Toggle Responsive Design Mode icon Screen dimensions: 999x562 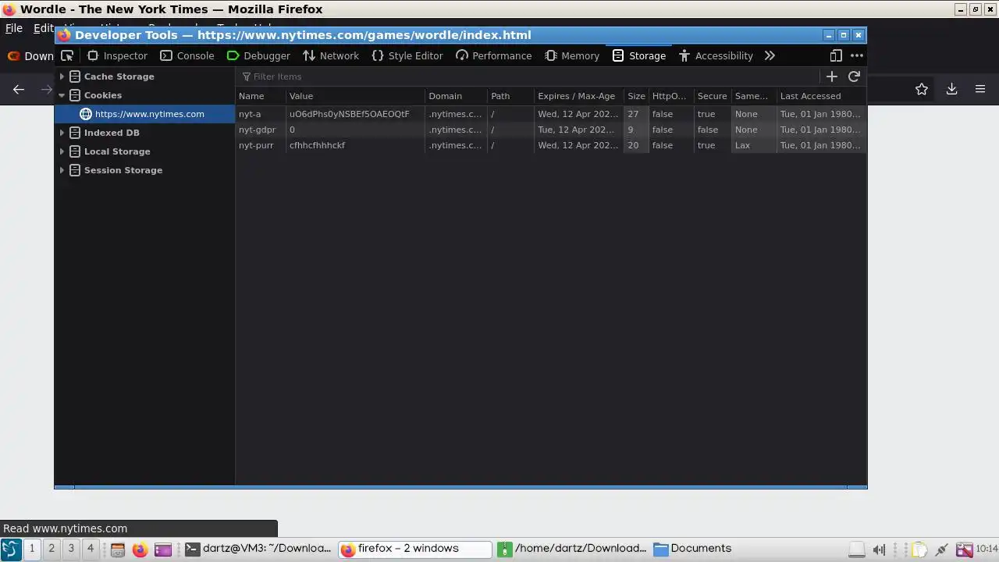(836, 55)
